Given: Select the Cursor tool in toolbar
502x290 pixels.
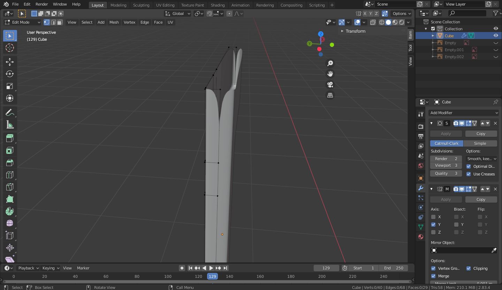Looking at the screenshot, I should click(x=10, y=48).
